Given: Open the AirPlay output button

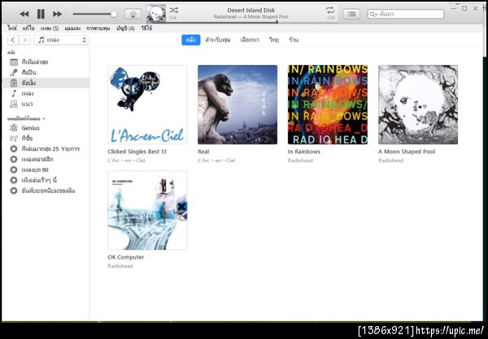Looking at the screenshot, I should pyautogui.click(x=133, y=14).
